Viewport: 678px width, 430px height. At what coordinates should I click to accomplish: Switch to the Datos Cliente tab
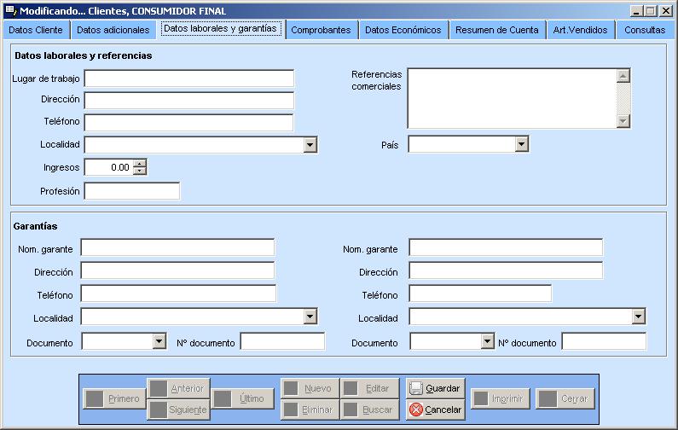35,30
